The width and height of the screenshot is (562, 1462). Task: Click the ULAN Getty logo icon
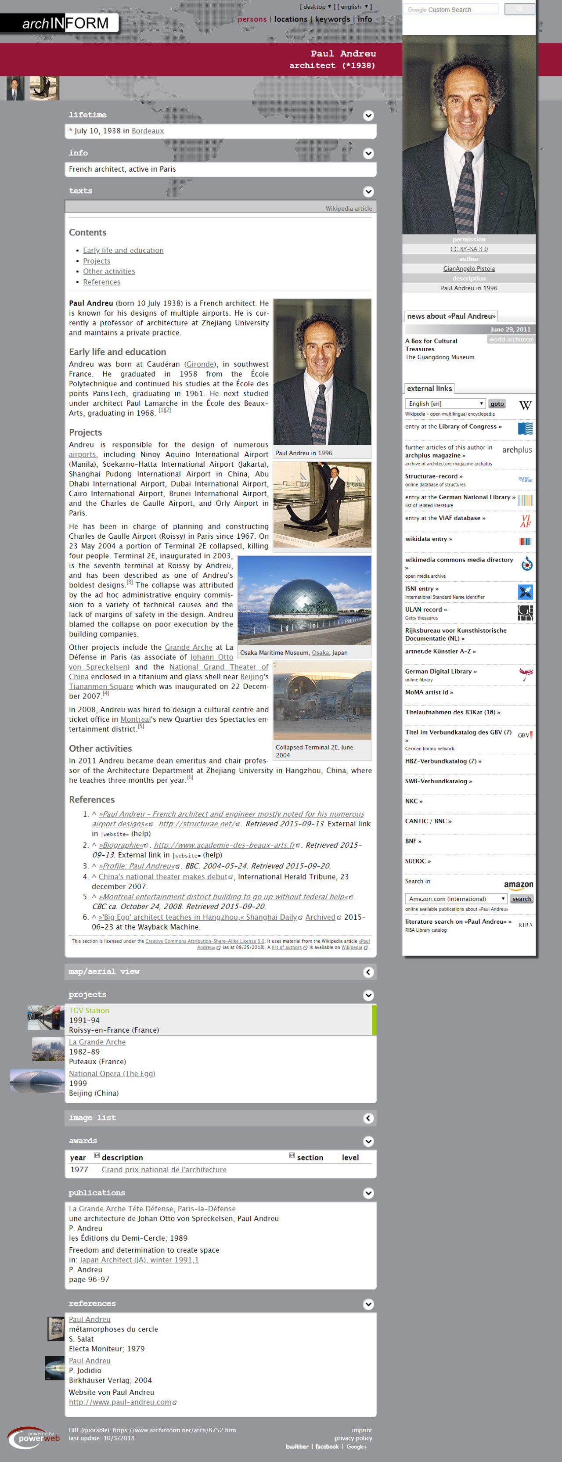click(x=525, y=612)
